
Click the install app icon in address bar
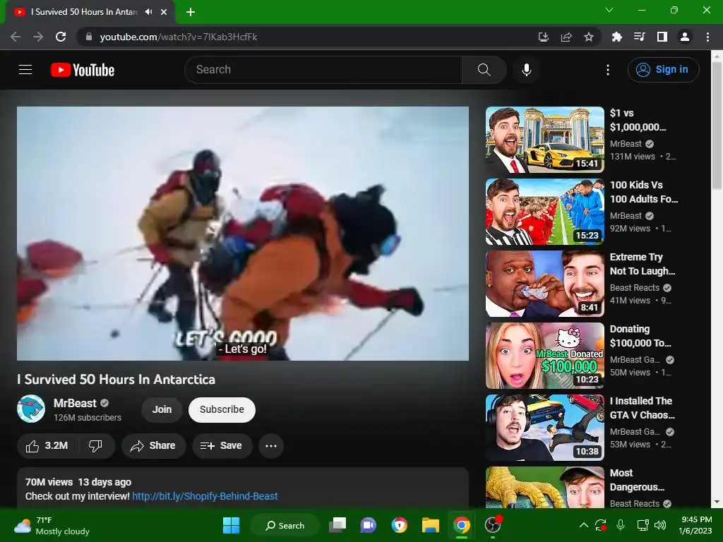544,37
